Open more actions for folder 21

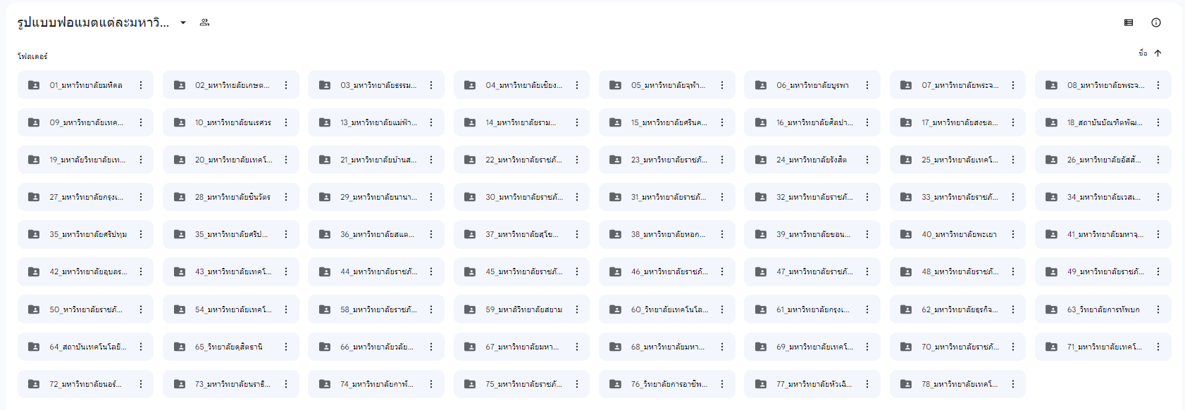[x=431, y=160]
